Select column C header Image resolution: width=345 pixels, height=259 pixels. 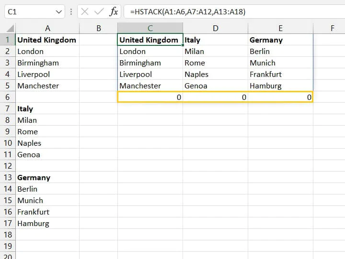point(150,29)
